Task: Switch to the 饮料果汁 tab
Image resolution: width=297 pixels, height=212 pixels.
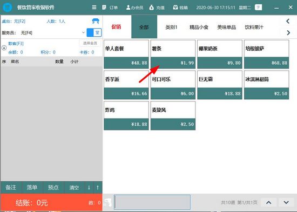Action: click(254, 27)
